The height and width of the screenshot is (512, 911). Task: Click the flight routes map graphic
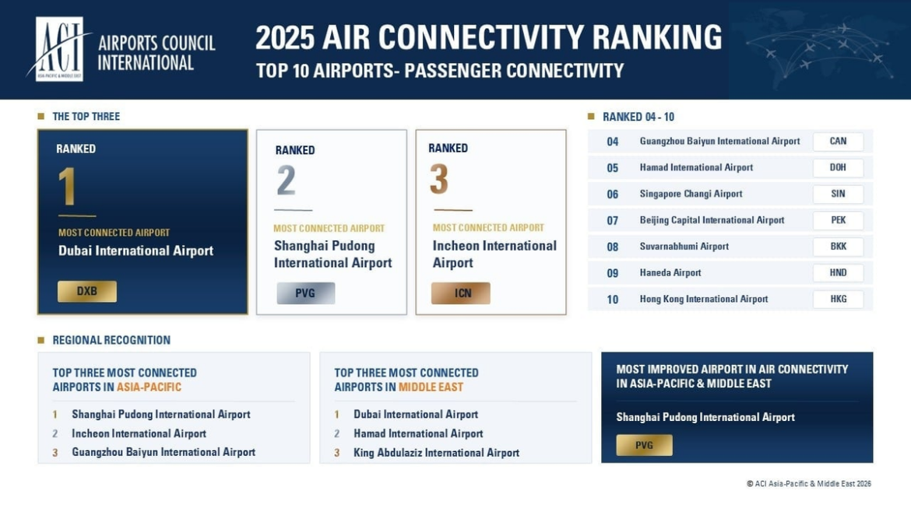[x=818, y=51]
